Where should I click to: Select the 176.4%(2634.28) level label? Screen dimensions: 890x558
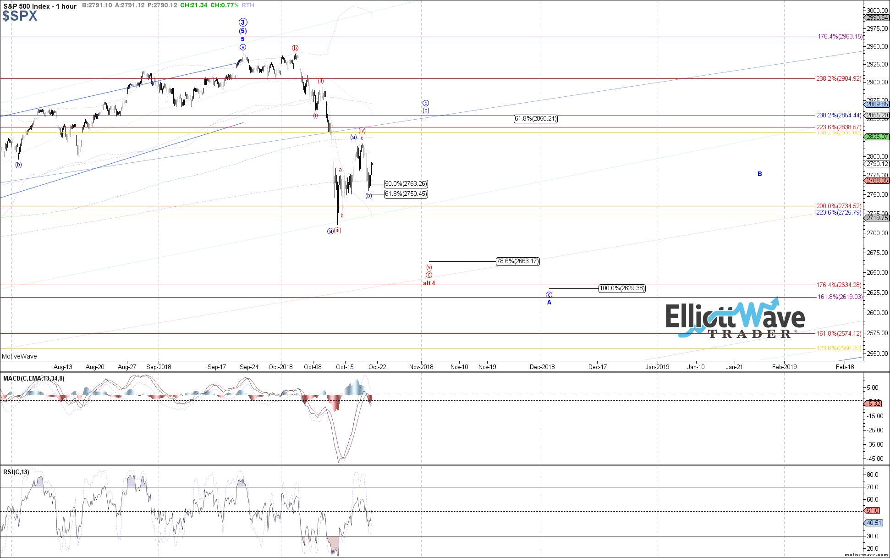point(839,285)
